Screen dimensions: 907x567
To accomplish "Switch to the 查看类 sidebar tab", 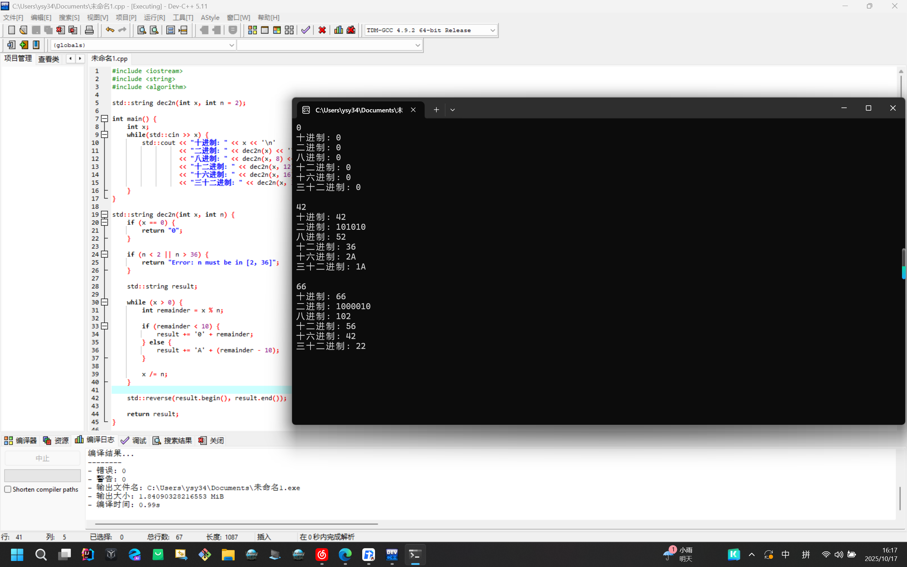I will click(48, 59).
